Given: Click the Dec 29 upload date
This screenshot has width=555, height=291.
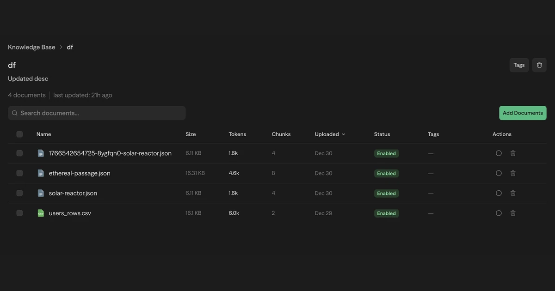Looking at the screenshot, I should [x=324, y=213].
